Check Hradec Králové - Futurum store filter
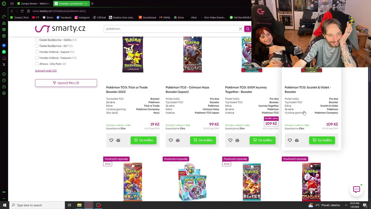The width and height of the screenshot is (371, 209). click(x=37, y=58)
